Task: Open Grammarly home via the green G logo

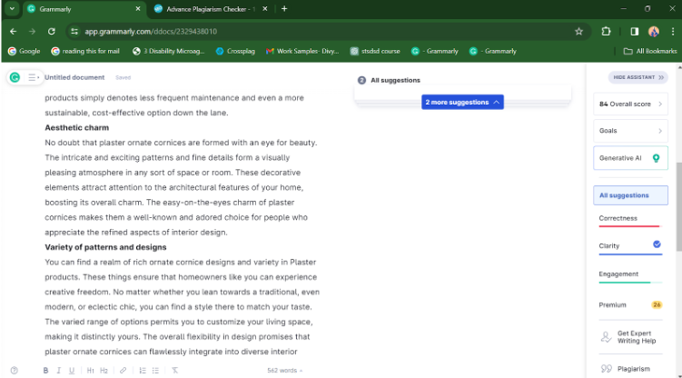Action: [x=15, y=77]
